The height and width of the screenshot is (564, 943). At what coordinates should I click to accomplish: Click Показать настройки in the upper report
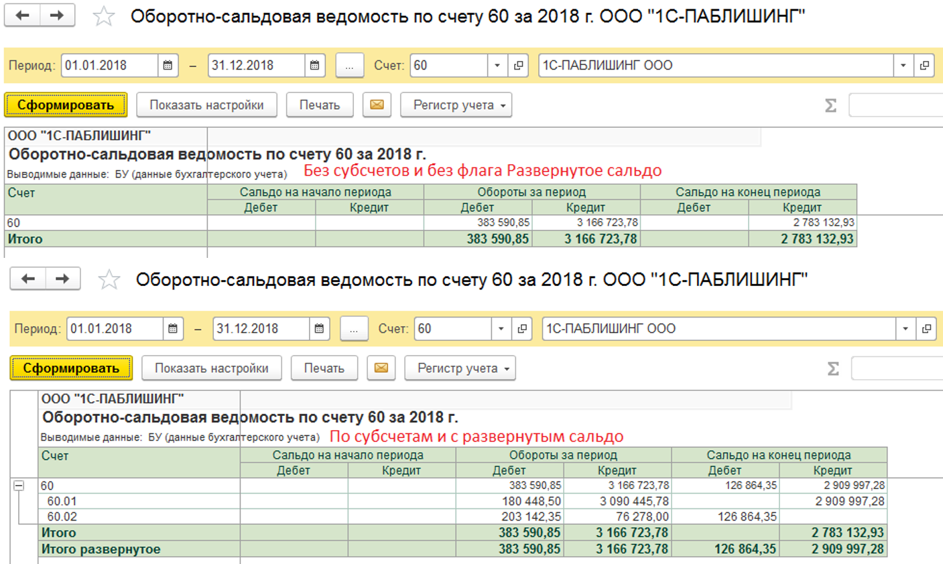206,105
